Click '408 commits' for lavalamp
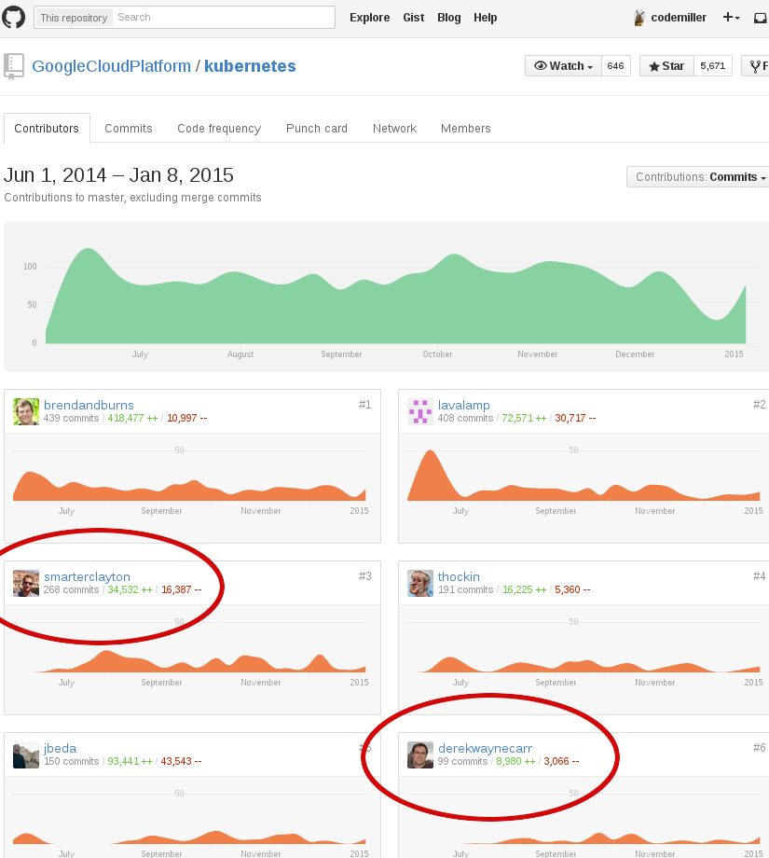The height and width of the screenshot is (858, 769). [x=465, y=418]
